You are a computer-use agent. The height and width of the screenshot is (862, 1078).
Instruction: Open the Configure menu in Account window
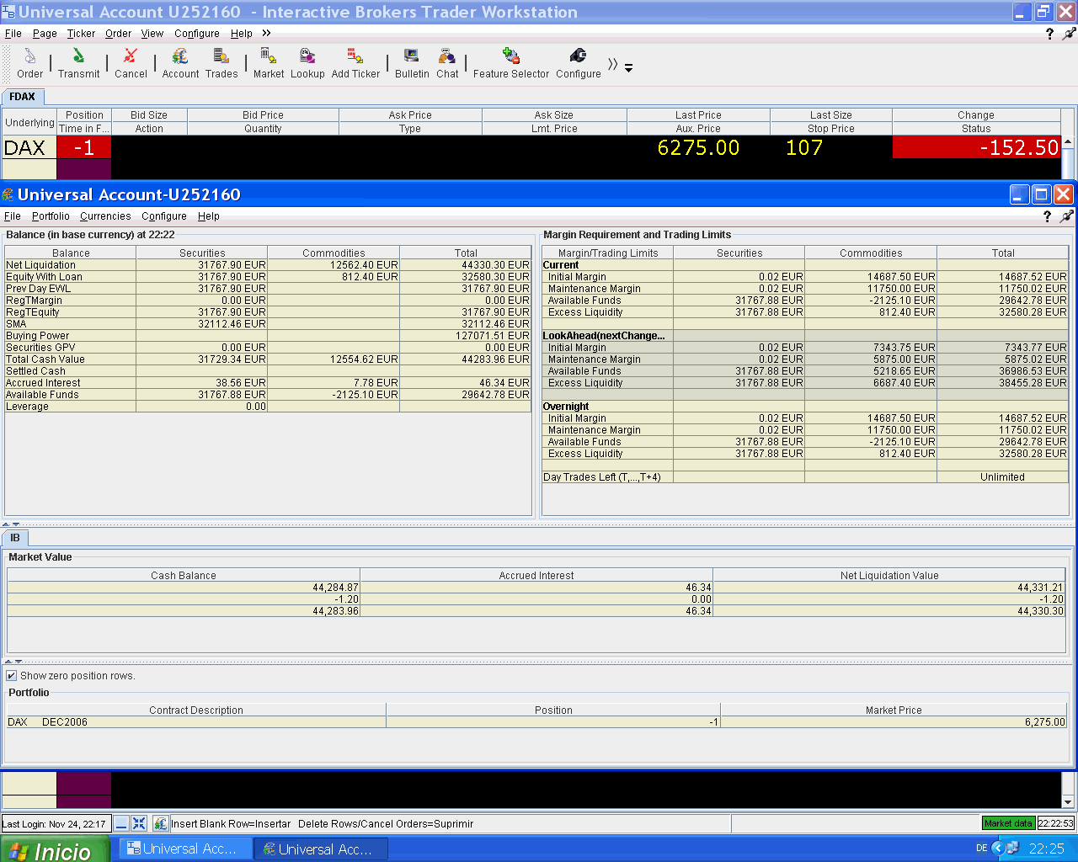click(164, 216)
